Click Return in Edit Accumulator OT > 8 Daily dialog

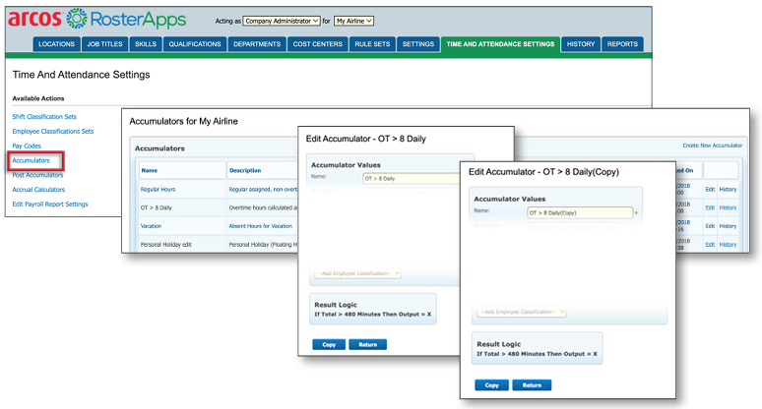(x=367, y=344)
